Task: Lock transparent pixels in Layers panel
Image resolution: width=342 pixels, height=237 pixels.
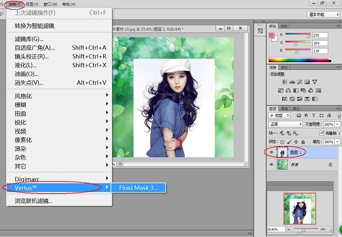Action: tap(282, 142)
